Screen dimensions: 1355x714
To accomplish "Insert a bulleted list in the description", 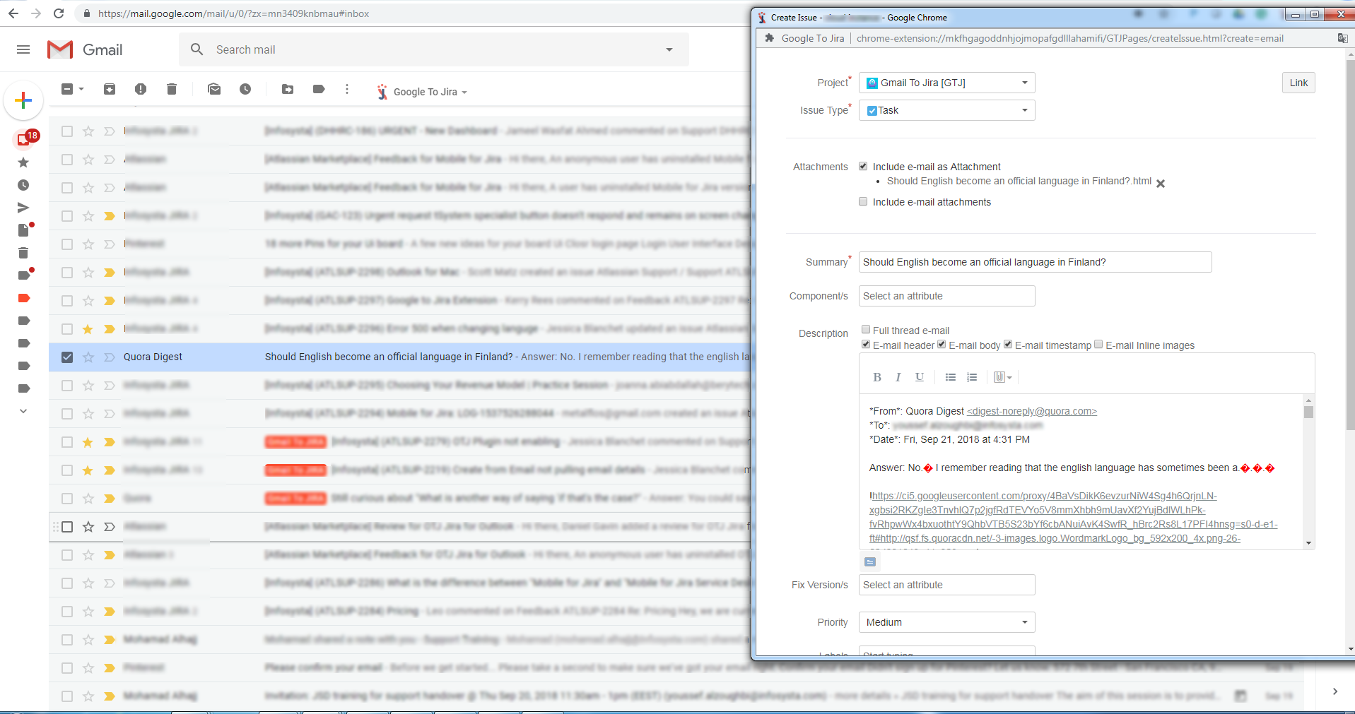I will pyautogui.click(x=950, y=377).
